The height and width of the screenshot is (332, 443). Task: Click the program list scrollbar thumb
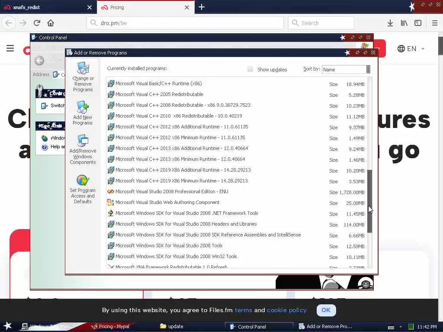click(369, 201)
